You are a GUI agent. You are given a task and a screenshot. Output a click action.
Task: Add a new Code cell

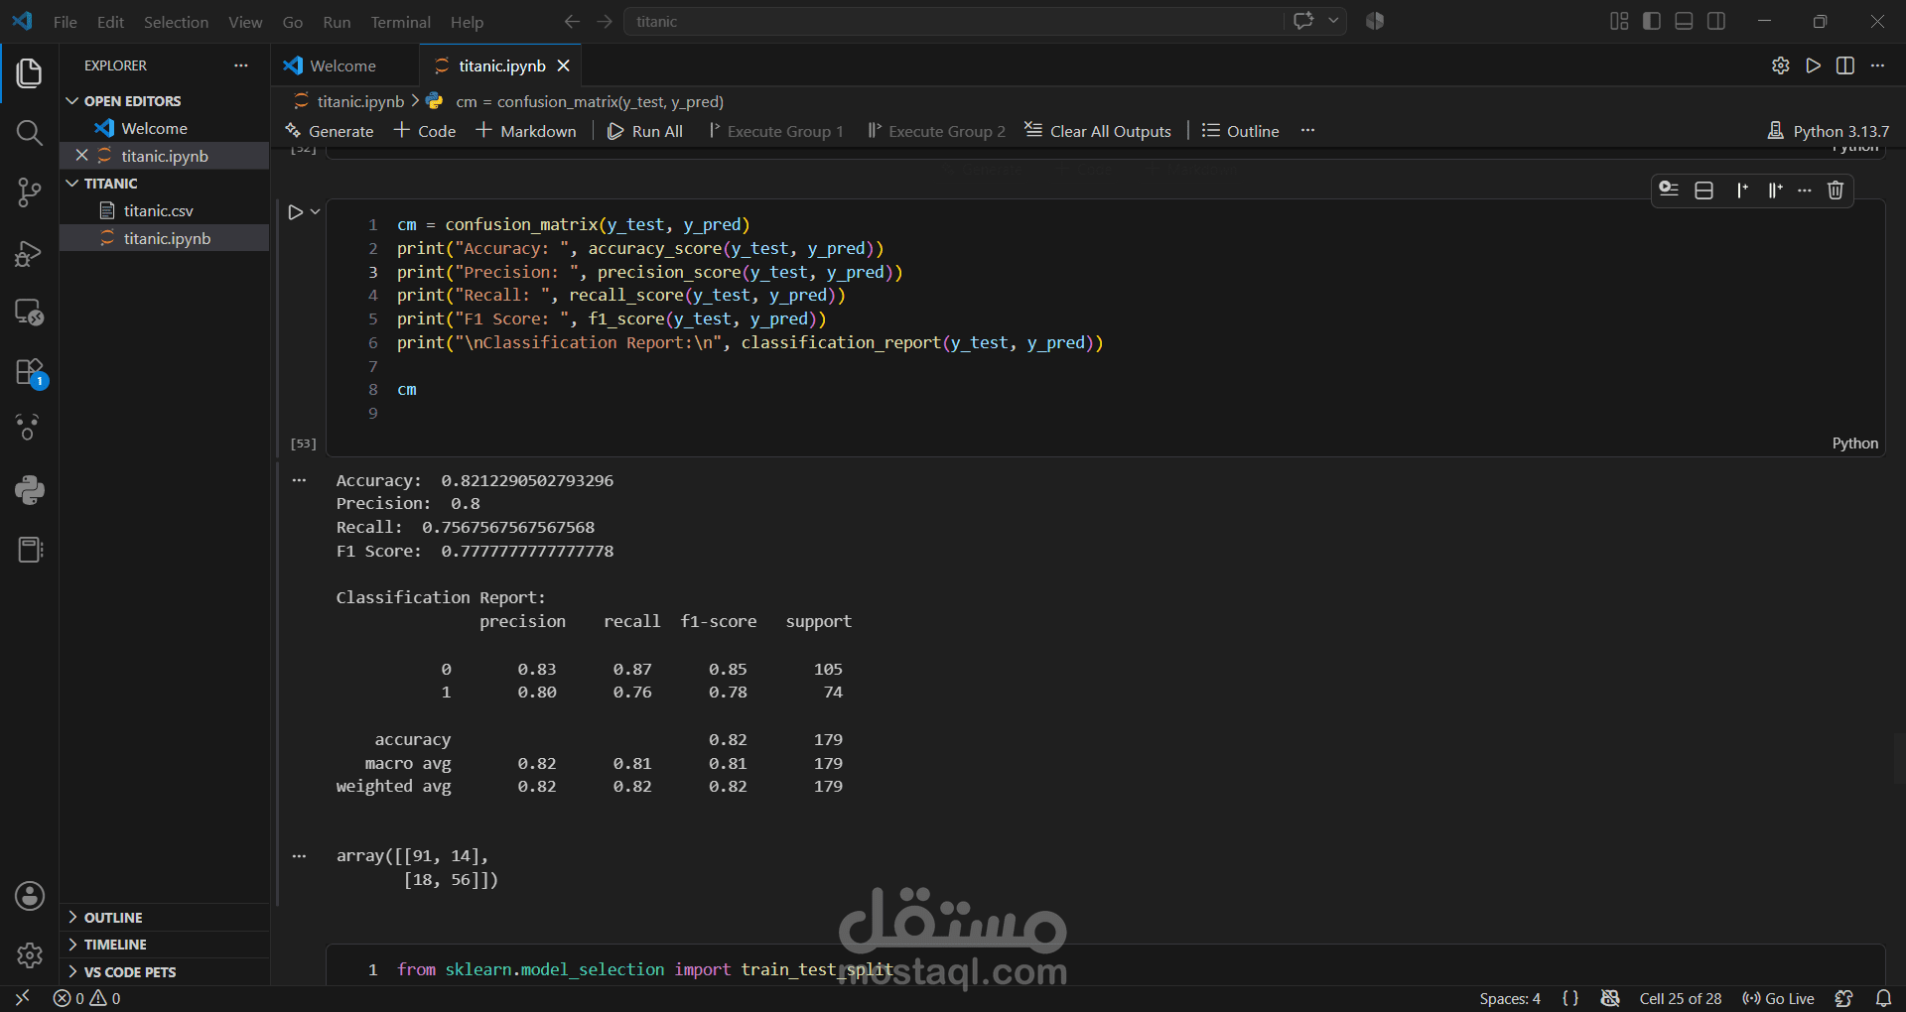point(425,131)
